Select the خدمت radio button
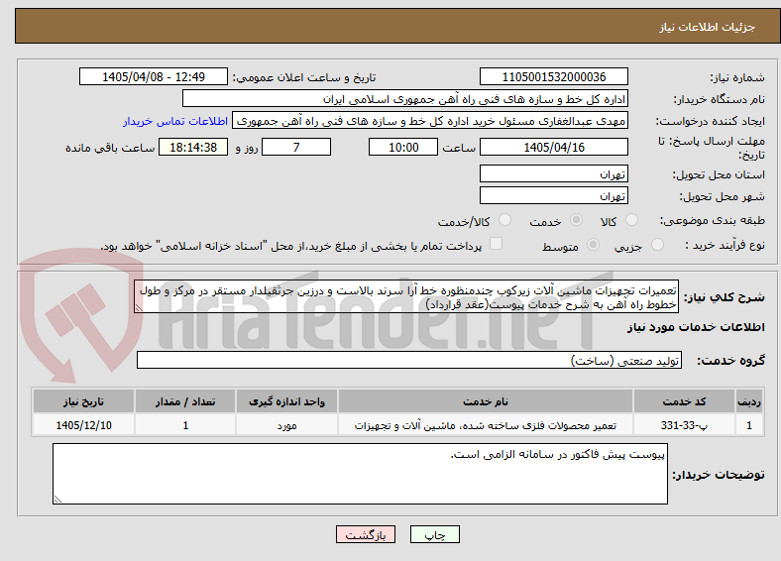This screenshot has width=781, height=561. (x=576, y=220)
